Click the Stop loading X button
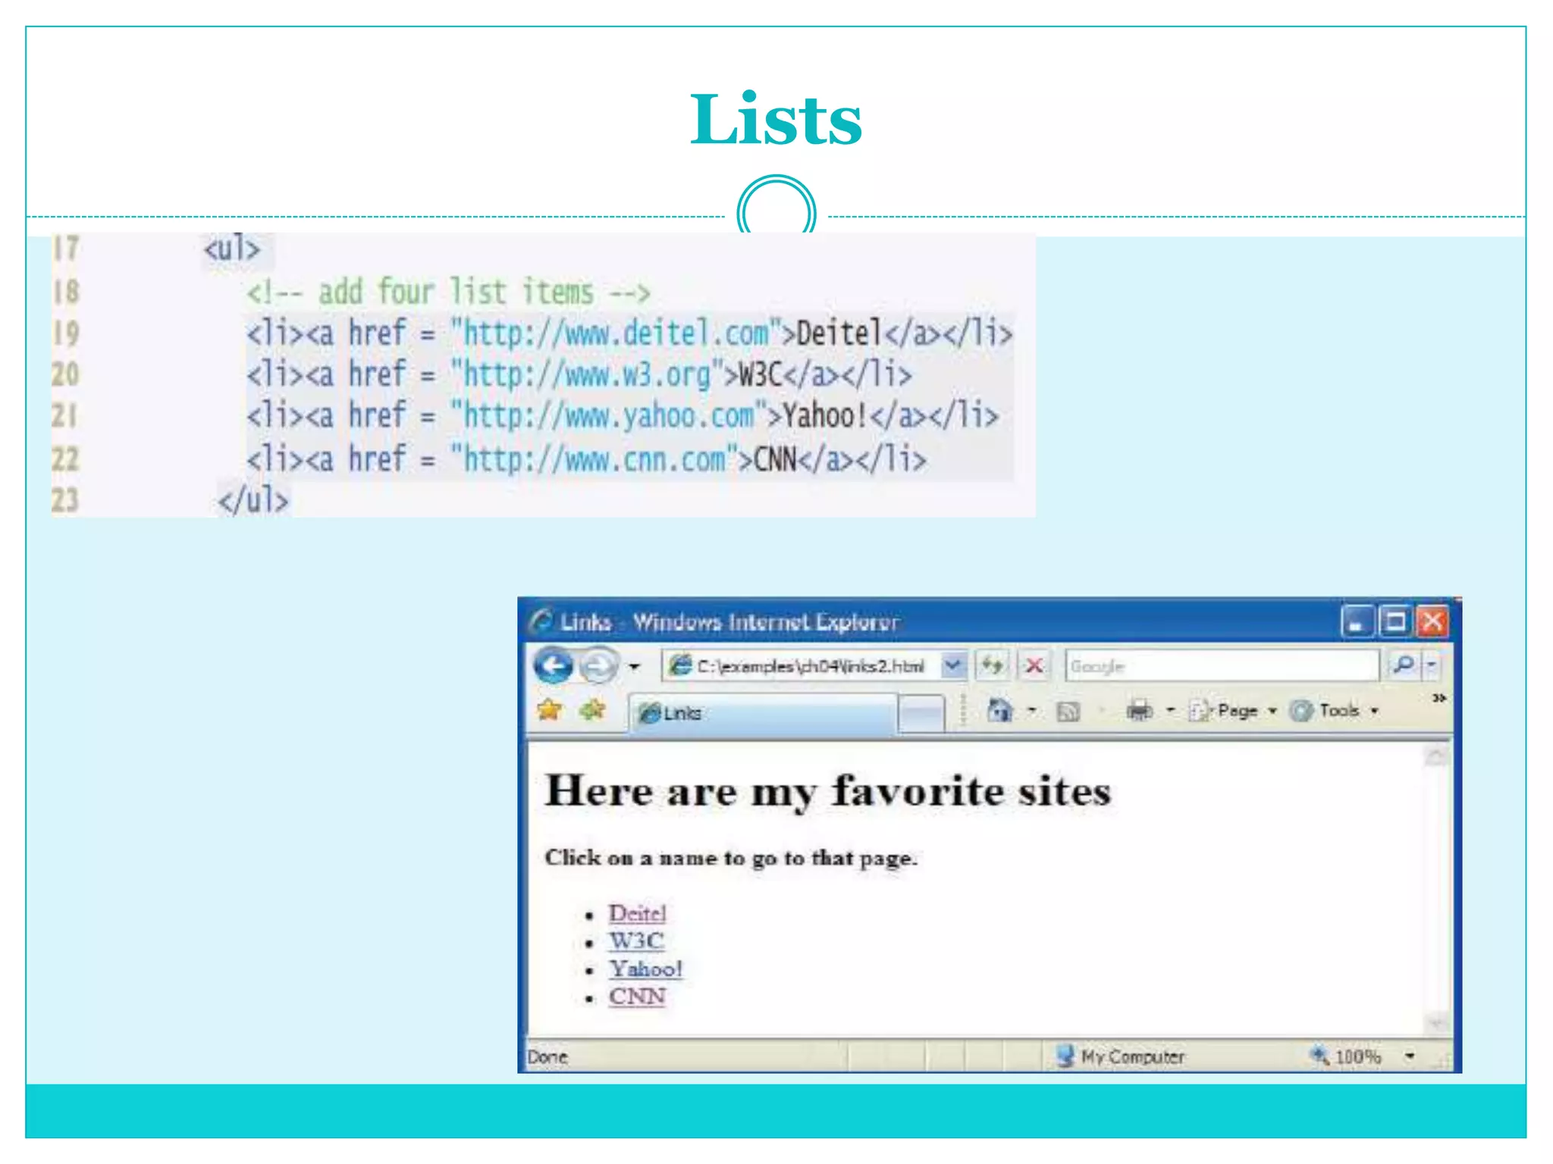The height and width of the screenshot is (1164, 1553). coord(1034,665)
